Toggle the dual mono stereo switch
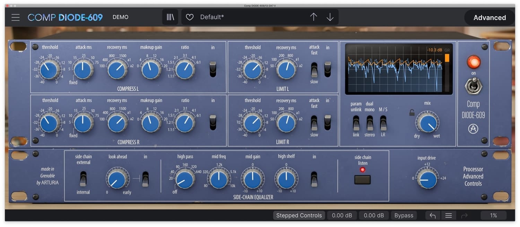 pyautogui.click(x=370, y=123)
